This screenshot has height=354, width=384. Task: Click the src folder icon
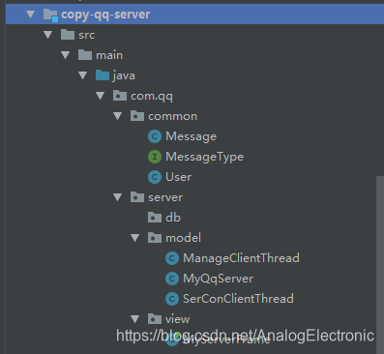(x=68, y=35)
